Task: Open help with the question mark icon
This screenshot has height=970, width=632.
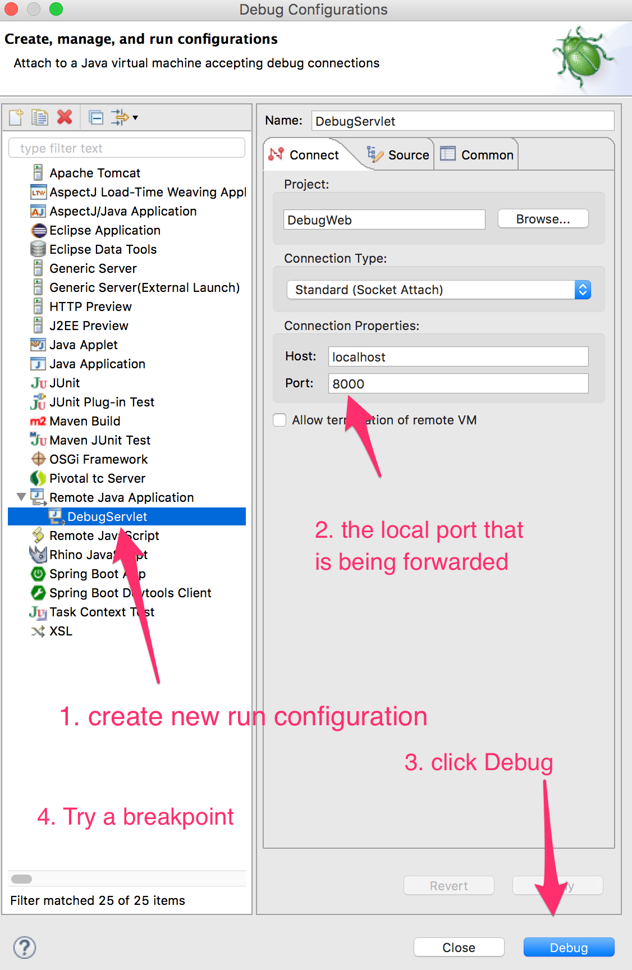Action: [x=24, y=948]
